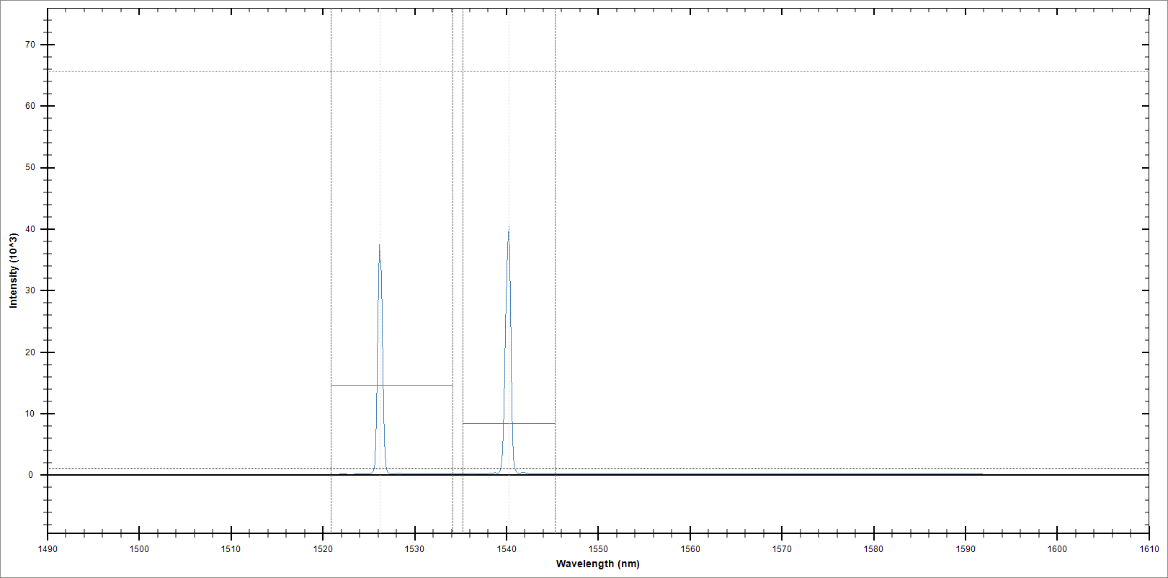Screen dimensions: 1168x578
Task: Click the 20 tick label on the y-axis
Action: pos(30,352)
